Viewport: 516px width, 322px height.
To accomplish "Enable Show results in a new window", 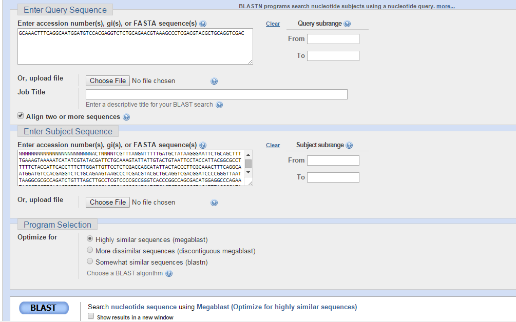I will (x=91, y=317).
